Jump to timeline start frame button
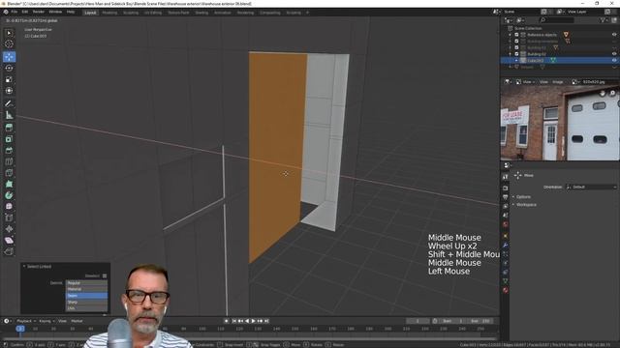620x348 pixels. coord(234,321)
